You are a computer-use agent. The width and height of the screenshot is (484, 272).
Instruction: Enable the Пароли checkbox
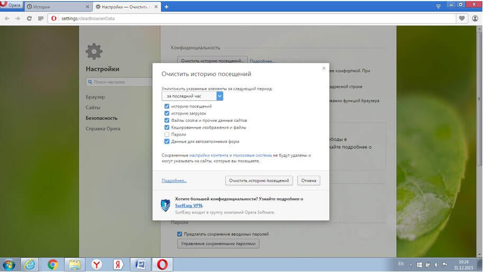click(x=167, y=134)
